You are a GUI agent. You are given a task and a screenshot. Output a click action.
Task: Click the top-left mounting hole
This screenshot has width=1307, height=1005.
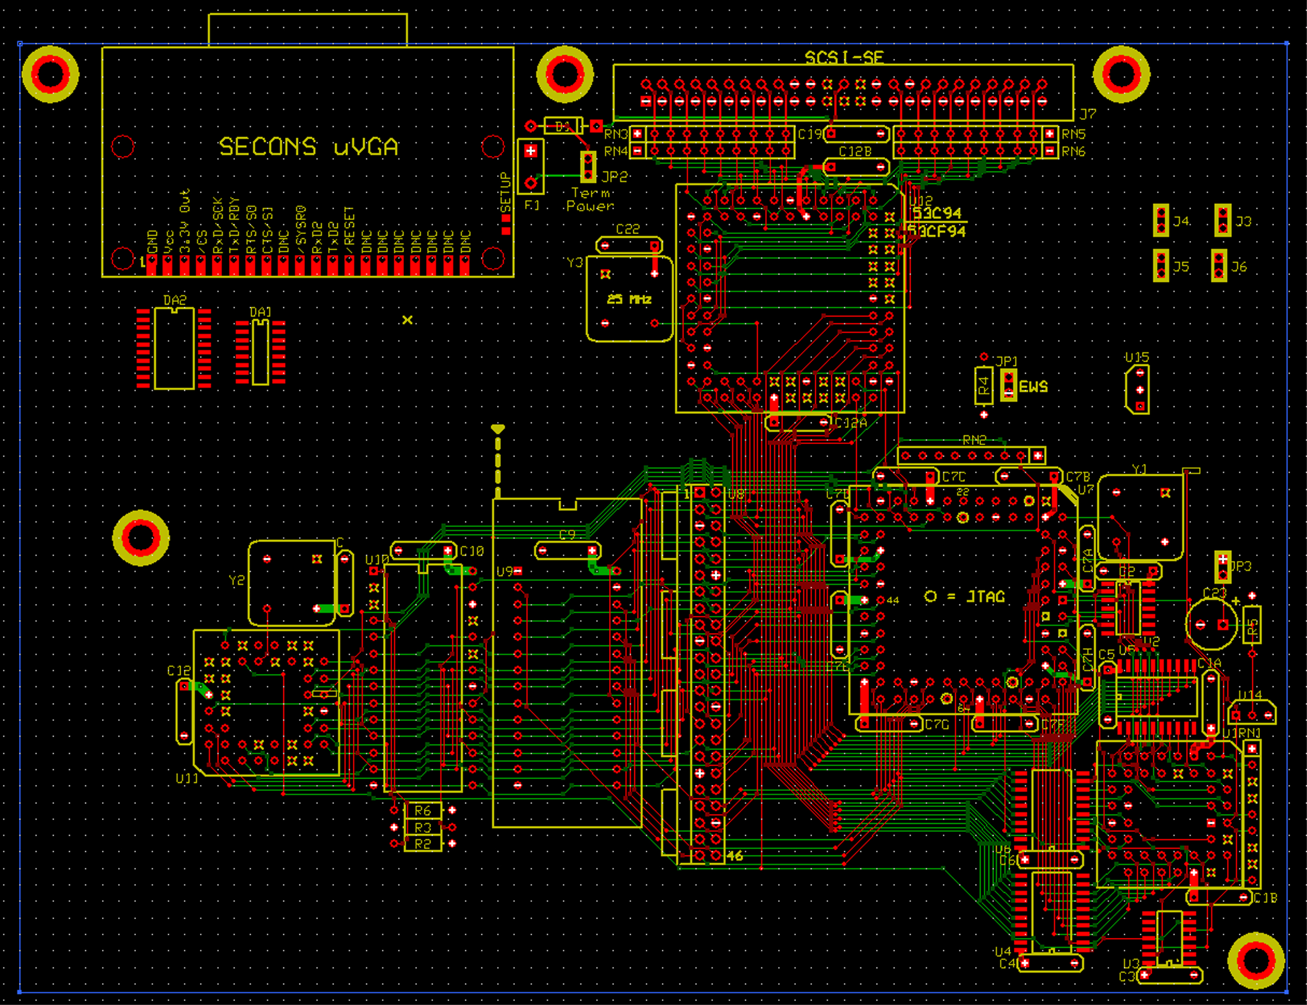50,74
